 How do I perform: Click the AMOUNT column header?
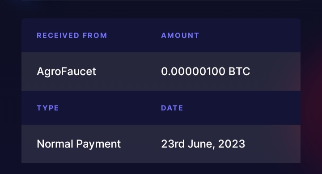[x=180, y=35]
